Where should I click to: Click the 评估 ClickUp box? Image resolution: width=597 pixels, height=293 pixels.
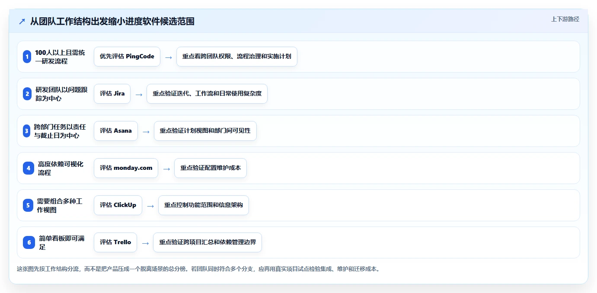tap(118, 205)
